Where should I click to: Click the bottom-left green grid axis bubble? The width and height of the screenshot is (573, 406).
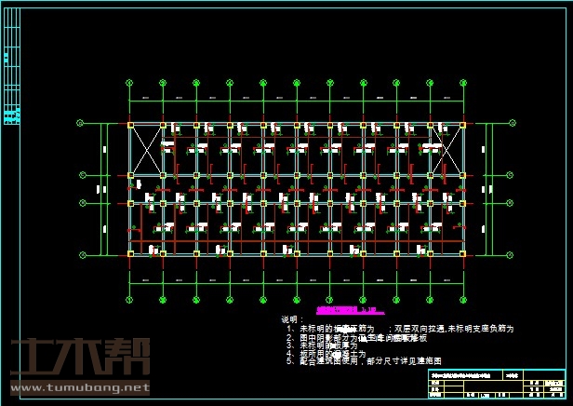point(128,299)
